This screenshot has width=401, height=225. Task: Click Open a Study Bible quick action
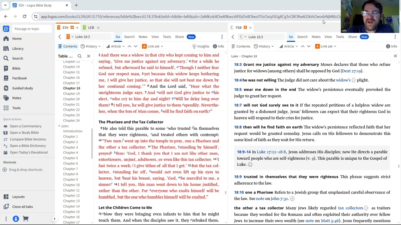24,132
